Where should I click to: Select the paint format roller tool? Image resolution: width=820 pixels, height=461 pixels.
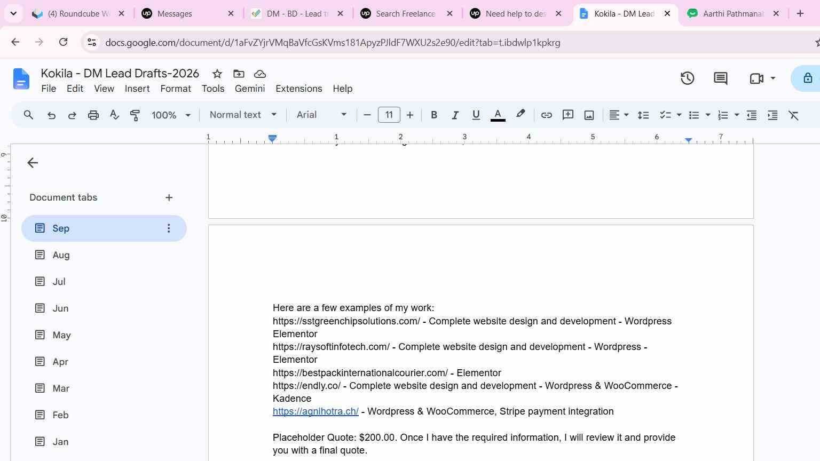[x=135, y=115]
